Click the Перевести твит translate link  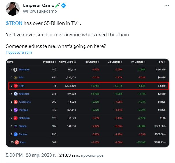click(19, 52)
